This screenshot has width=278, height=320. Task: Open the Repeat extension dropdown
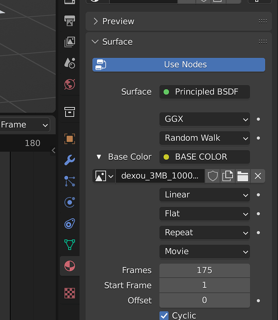[205, 233]
